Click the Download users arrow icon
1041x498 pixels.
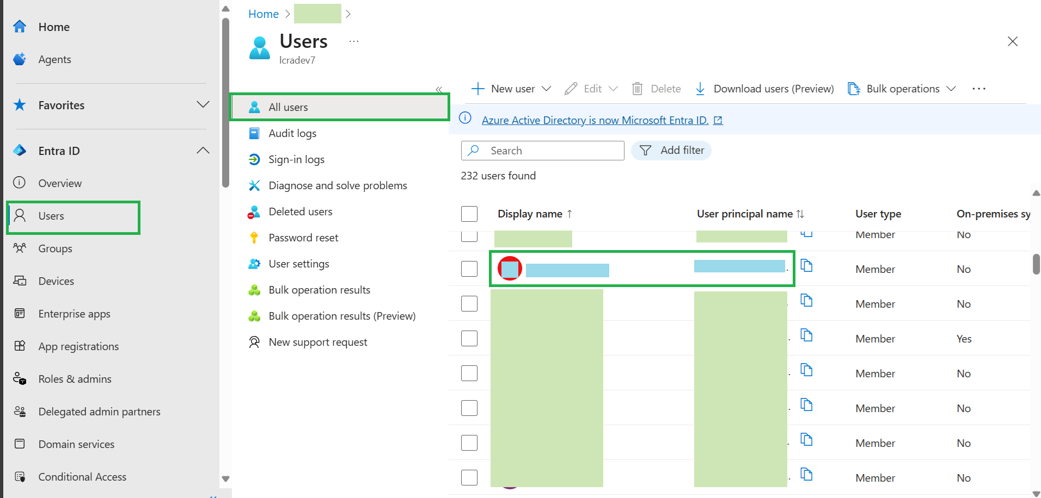coord(700,89)
